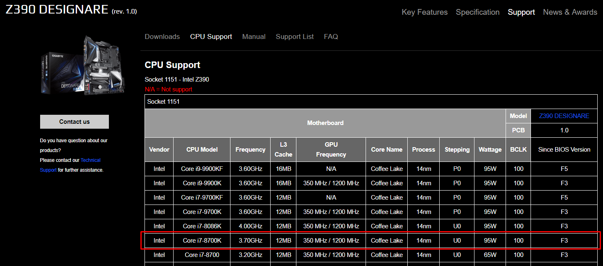
Task: Open the FAQ tab
Action: pyautogui.click(x=331, y=36)
